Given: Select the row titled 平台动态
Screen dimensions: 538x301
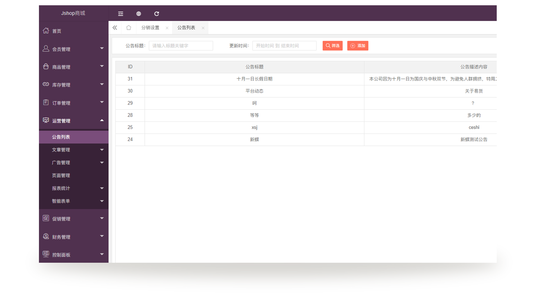Looking at the screenshot, I should tap(306, 91).
